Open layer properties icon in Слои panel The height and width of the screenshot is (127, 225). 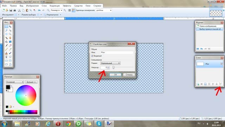220,84
